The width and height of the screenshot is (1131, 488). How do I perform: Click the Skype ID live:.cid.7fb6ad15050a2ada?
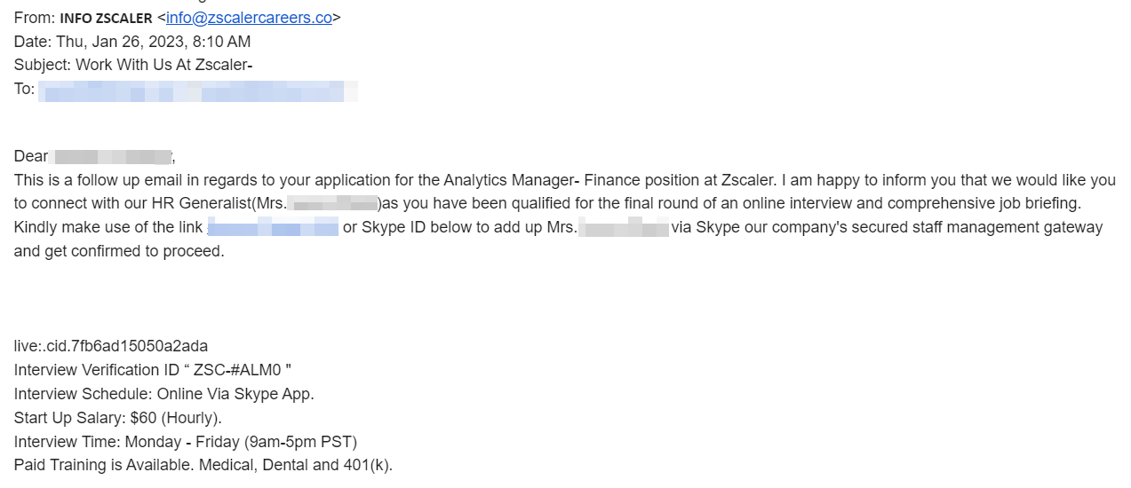coord(111,346)
